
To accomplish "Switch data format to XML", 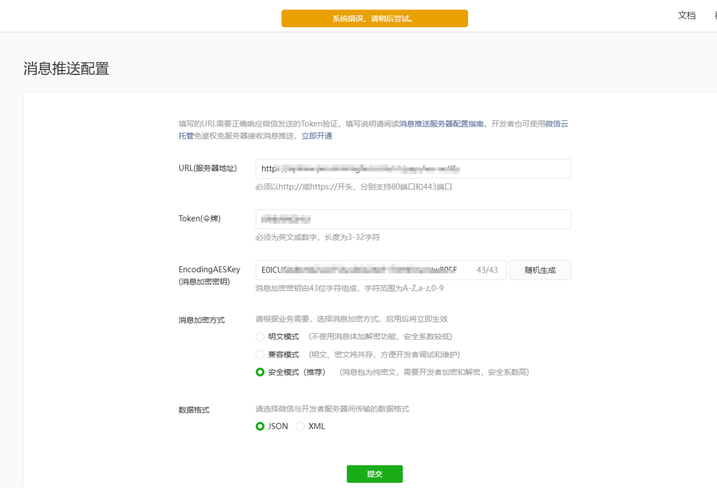I will [300, 426].
